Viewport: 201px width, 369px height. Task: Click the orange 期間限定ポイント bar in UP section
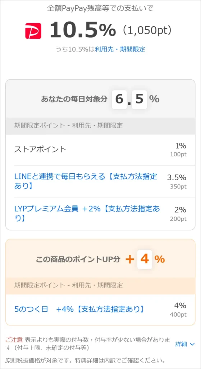pyautogui.click(x=100, y=285)
